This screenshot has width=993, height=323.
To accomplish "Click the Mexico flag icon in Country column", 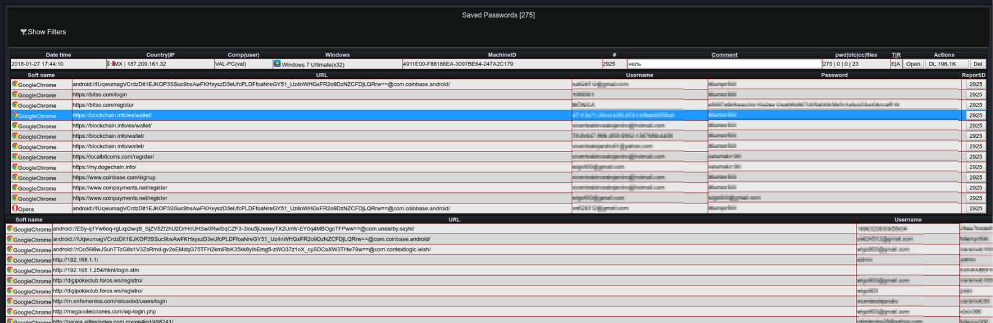I will [111, 64].
